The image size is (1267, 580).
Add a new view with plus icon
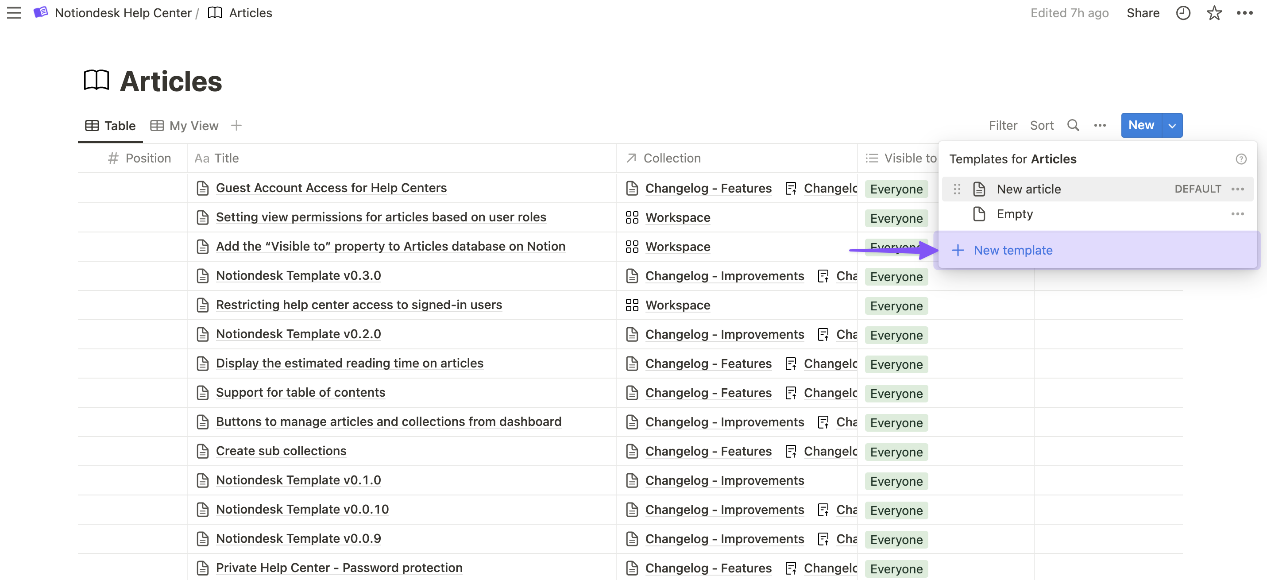236,125
